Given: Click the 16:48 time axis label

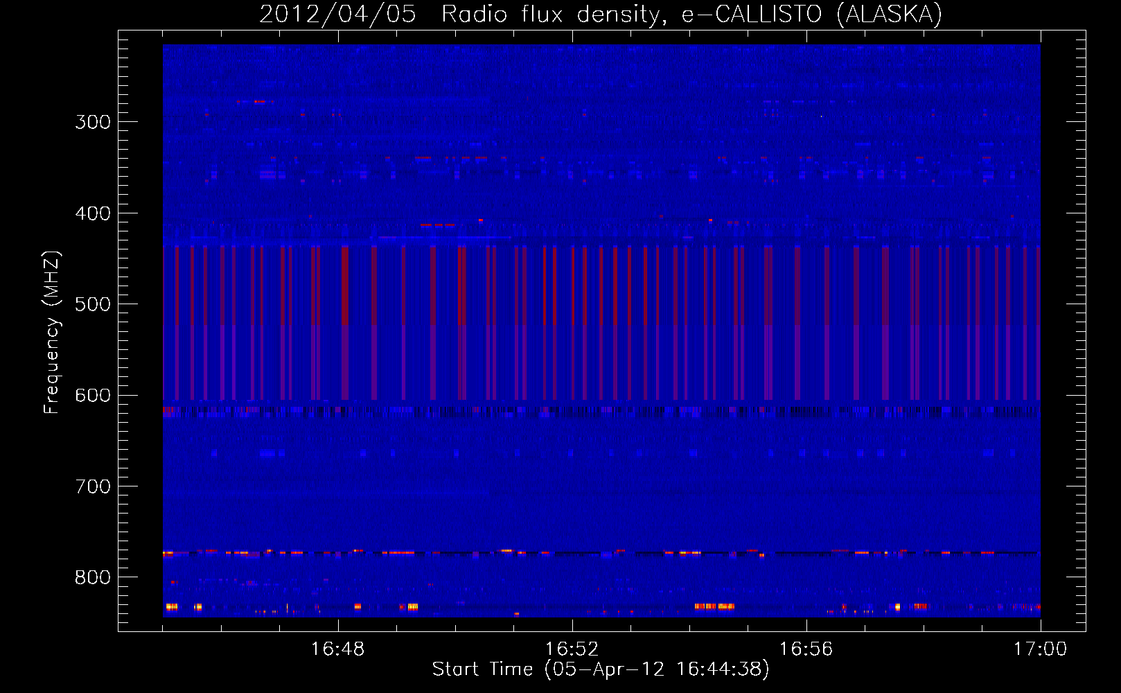Looking at the screenshot, I should 337,649.
